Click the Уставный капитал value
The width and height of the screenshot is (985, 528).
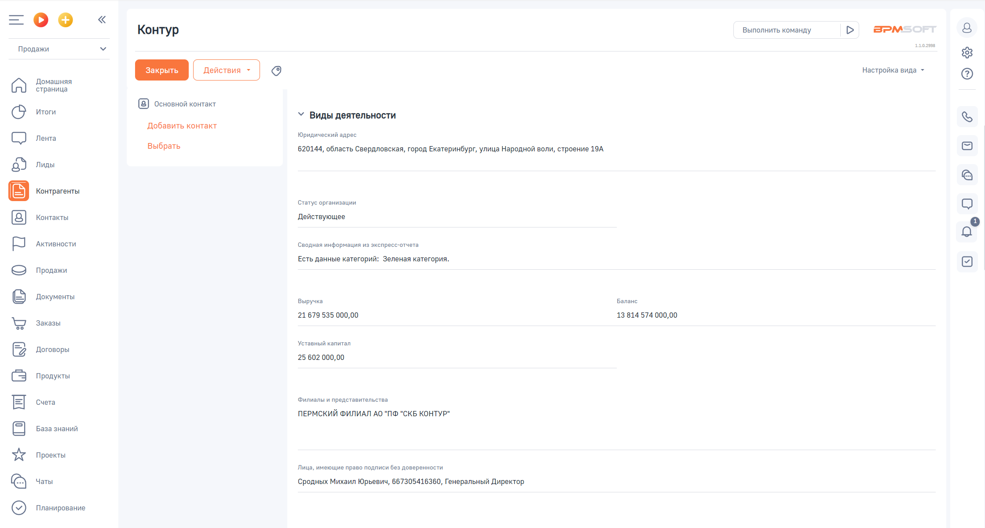point(321,357)
